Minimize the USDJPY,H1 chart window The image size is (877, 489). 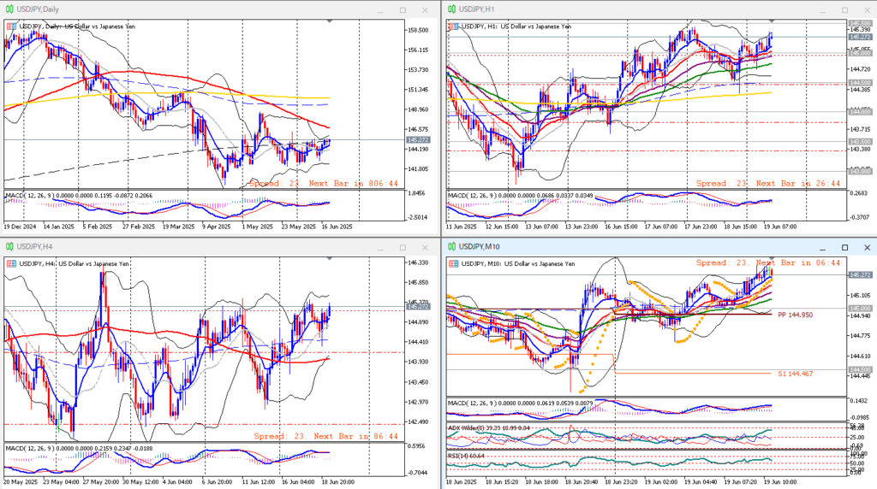pos(823,10)
